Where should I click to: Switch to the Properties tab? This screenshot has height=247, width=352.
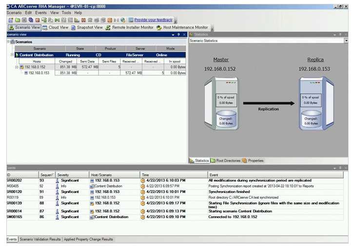click(x=253, y=161)
